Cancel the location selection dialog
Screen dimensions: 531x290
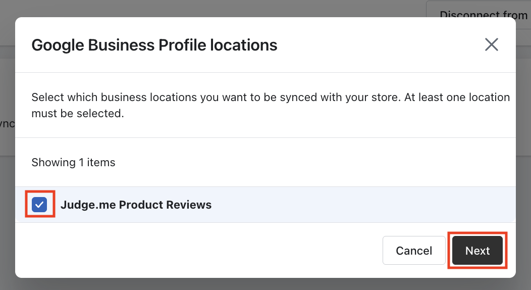[414, 251]
